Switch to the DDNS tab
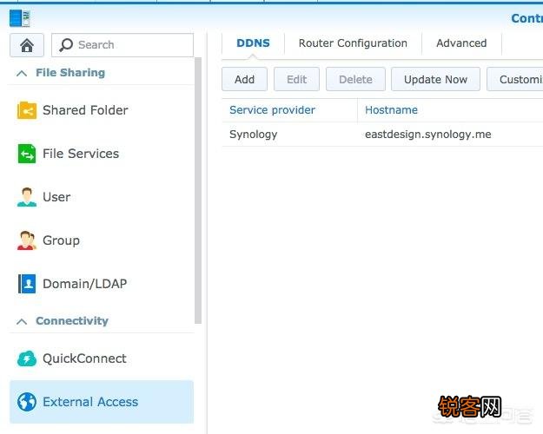This screenshot has width=543, height=434. point(253,43)
